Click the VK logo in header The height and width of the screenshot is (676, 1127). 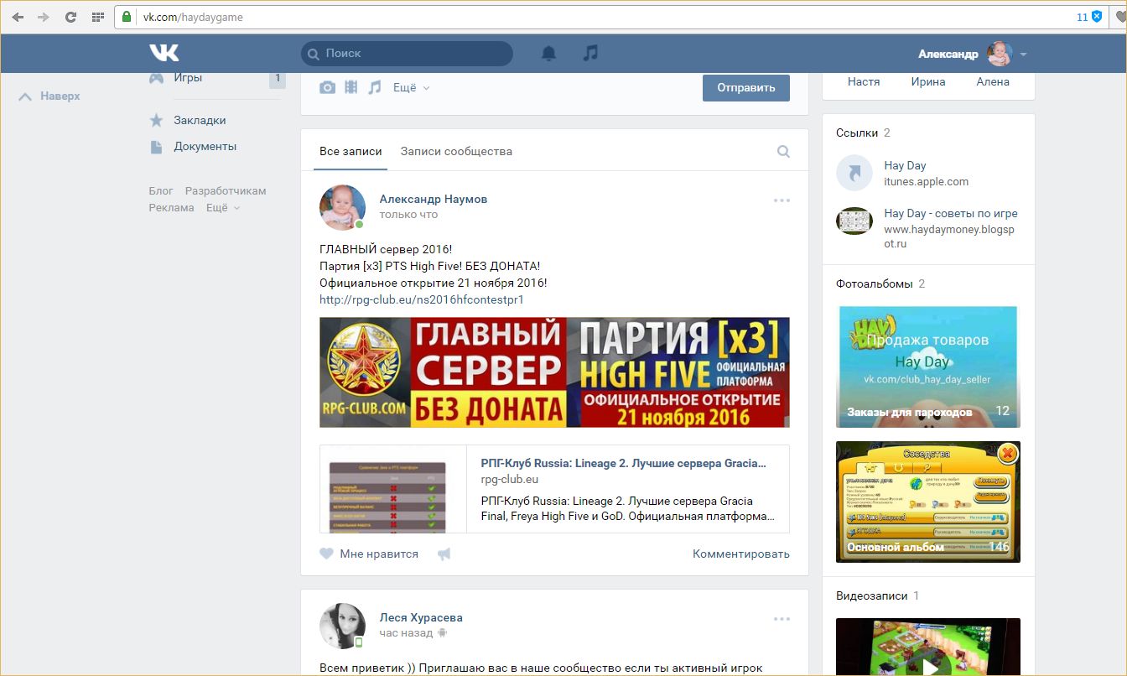[x=164, y=53]
